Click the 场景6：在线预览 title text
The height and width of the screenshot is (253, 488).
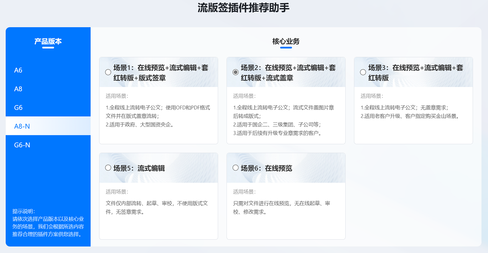tap(266, 168)
